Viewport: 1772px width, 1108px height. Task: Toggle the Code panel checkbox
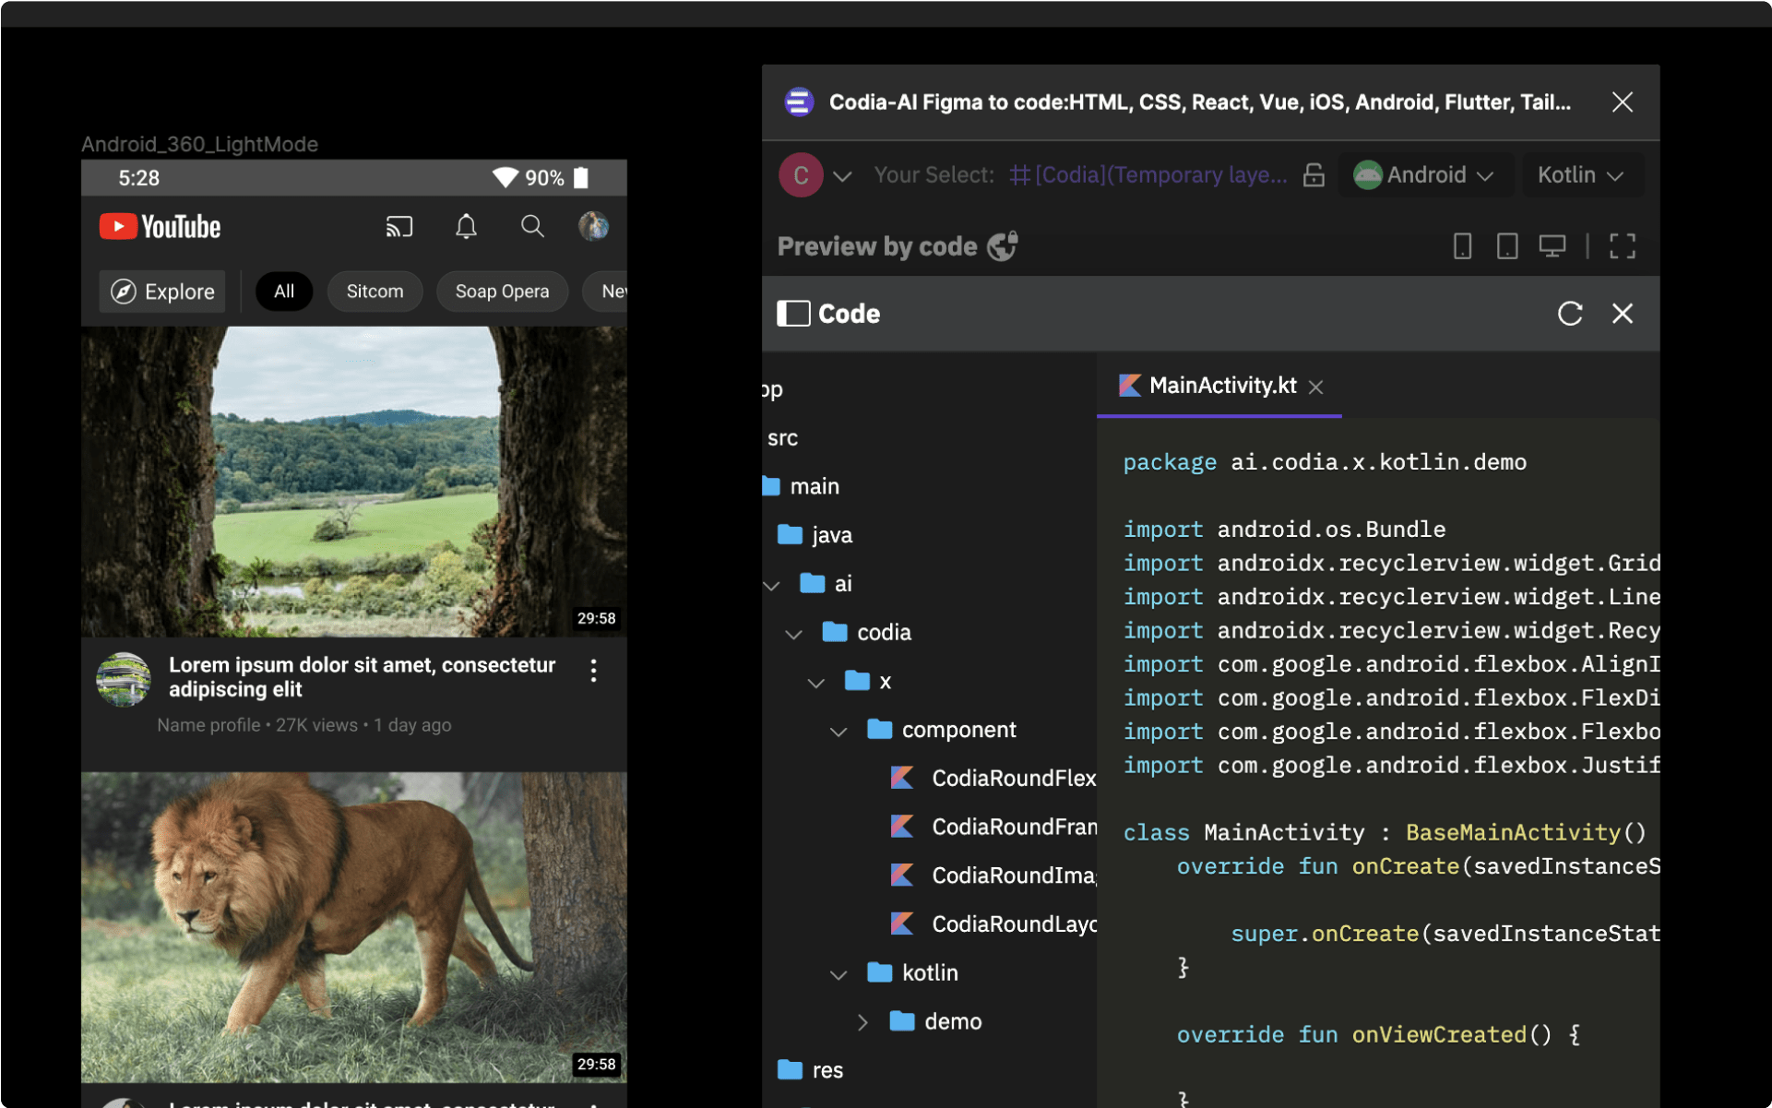point(795,314)
